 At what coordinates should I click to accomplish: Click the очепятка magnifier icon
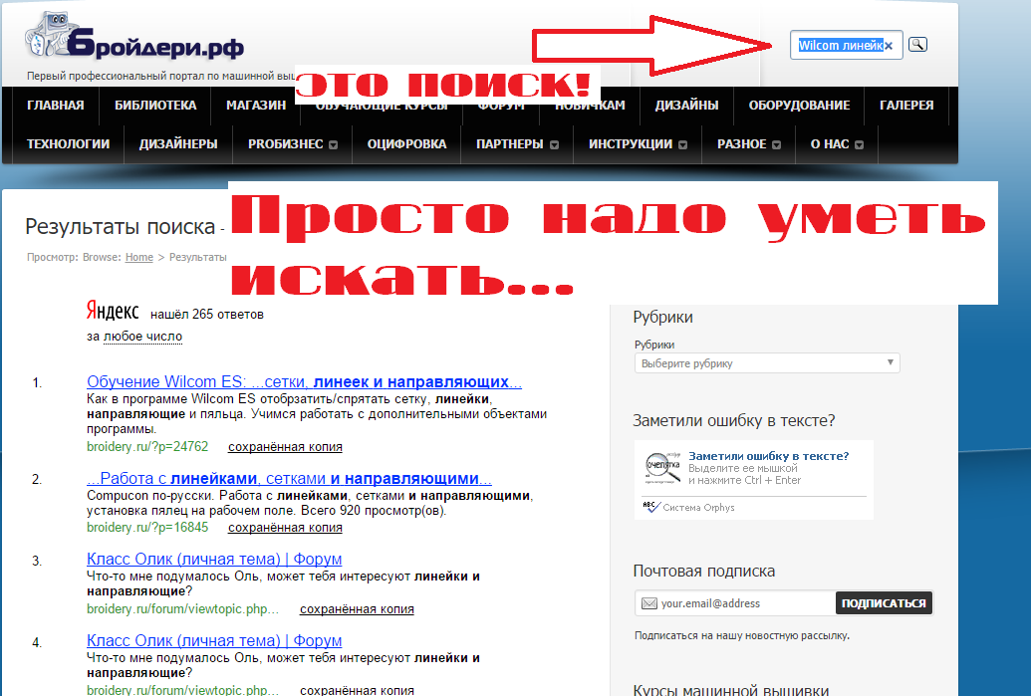coord(662,467)
